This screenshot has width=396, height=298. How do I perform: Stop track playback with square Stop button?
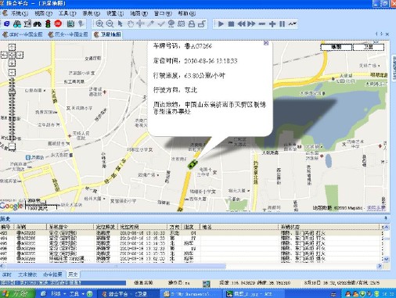point(231,24)
